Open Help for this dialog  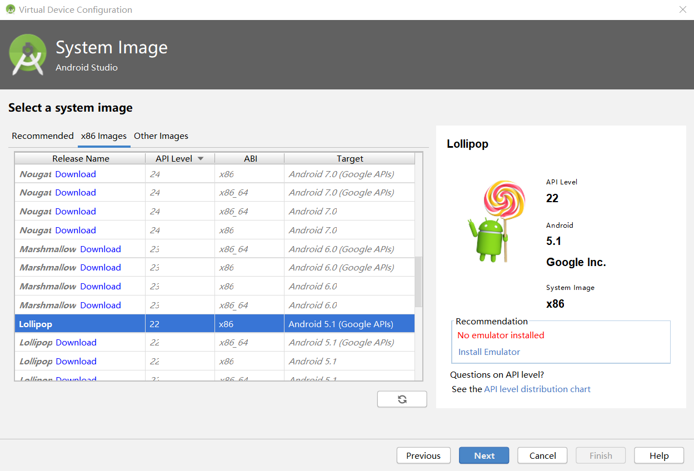point(659,455)
